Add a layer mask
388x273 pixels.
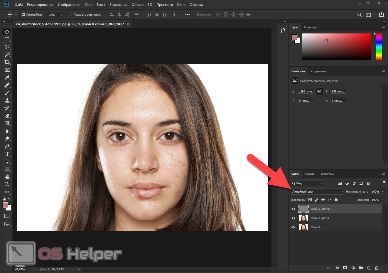(345, 268)
